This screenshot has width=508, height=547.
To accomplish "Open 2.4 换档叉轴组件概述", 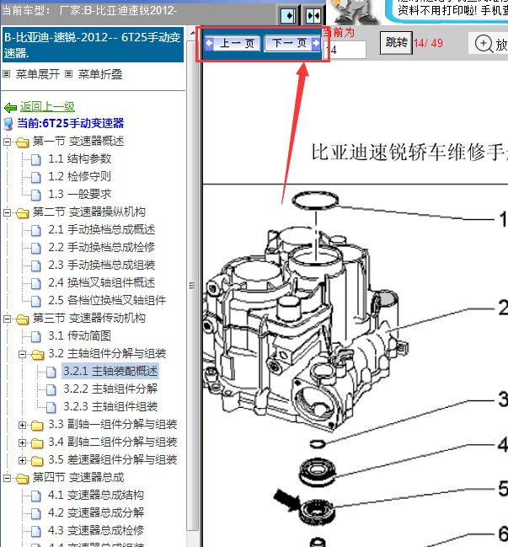I will pyautogui.click(x=101, y=283).
